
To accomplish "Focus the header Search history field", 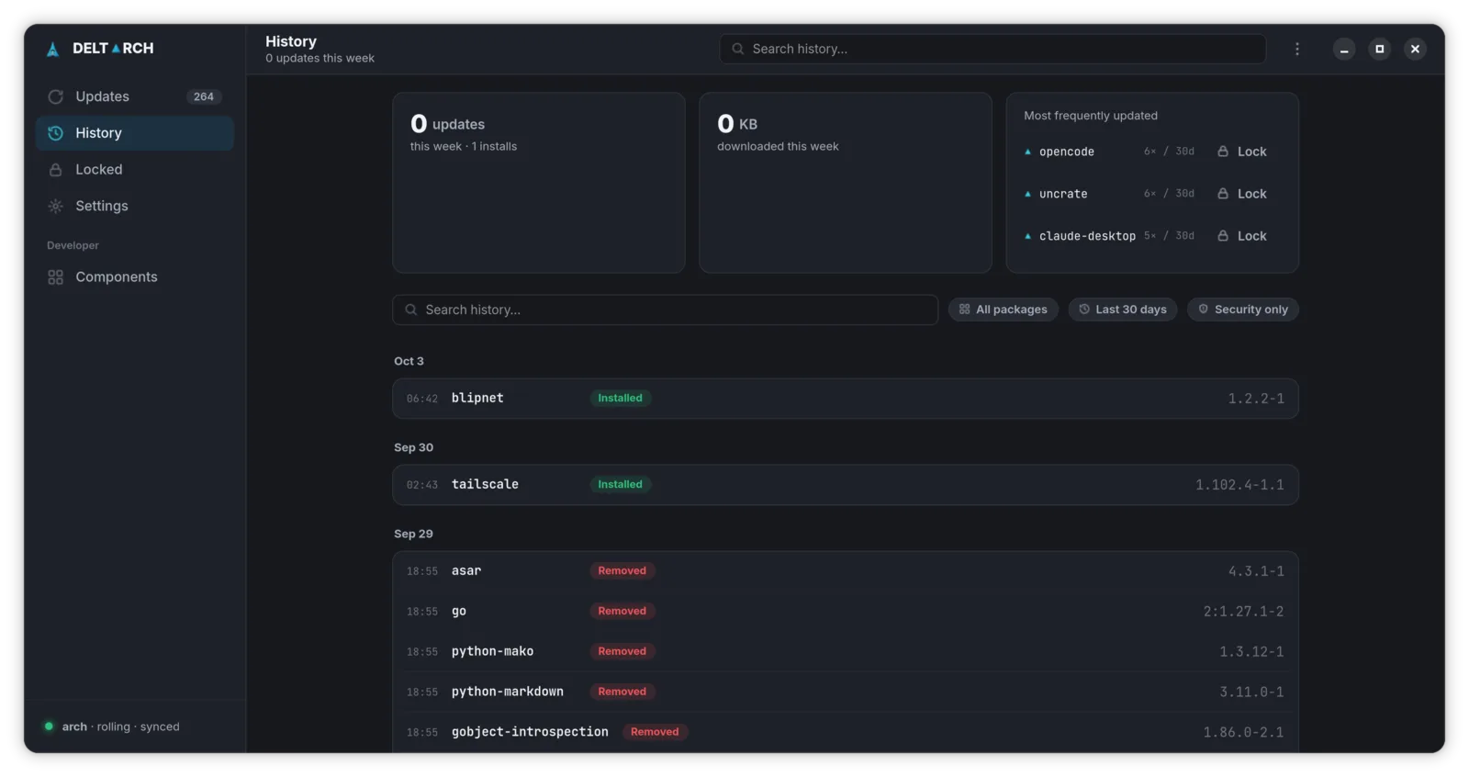I will (x=992, y=49).
